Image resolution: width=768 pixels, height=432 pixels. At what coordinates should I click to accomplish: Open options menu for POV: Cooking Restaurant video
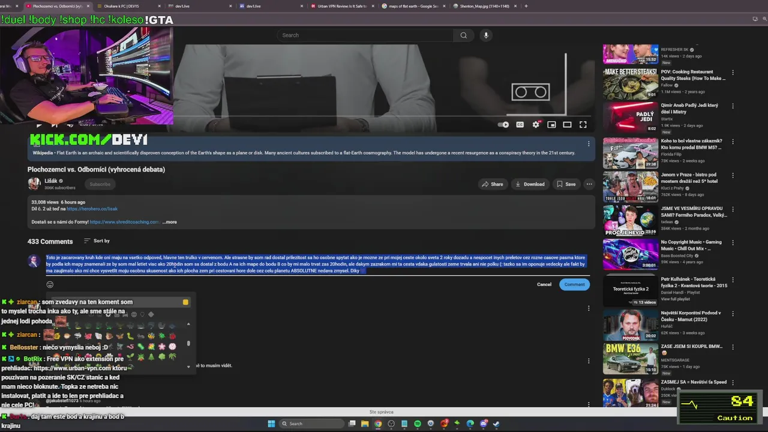click(733, 73)
